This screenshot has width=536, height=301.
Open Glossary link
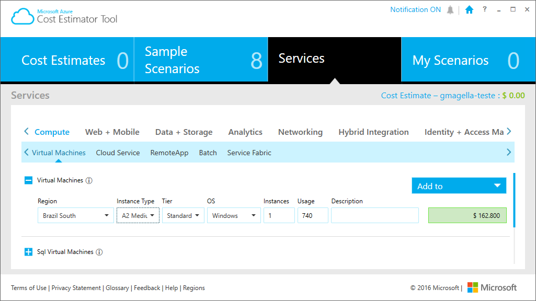click(x=117, y=288)
